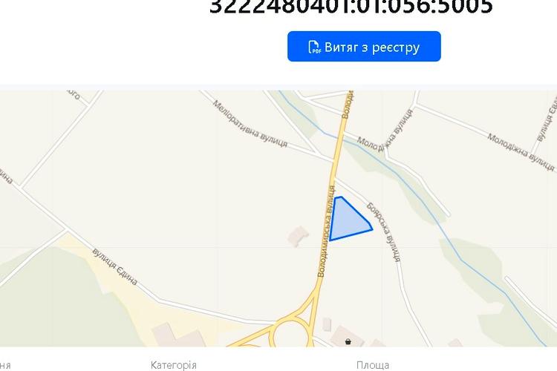Click the "Боярська вулиця" street label
The width and height of the screenshot is (557, 371).
coord(384,232)
